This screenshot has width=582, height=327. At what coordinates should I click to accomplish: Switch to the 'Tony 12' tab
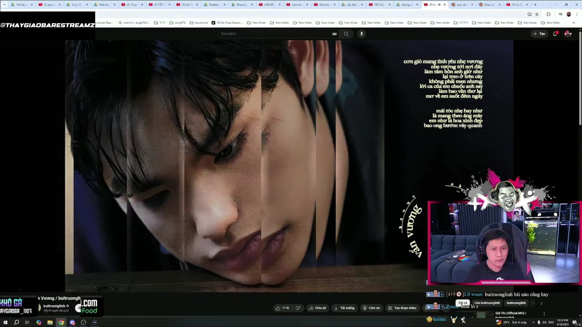[x=76, y=5]
